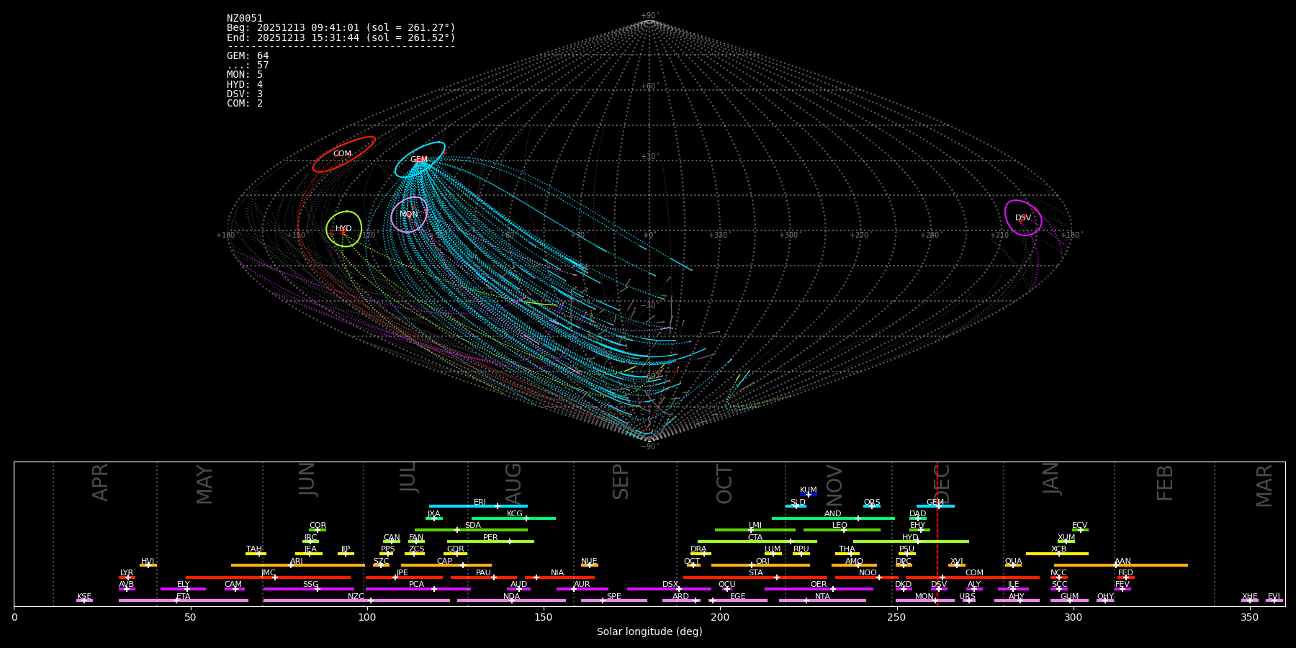Select the CAP shower bar in the timeline

446,565
